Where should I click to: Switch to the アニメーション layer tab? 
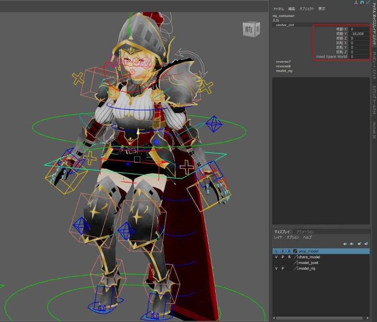tap(305, 232)
